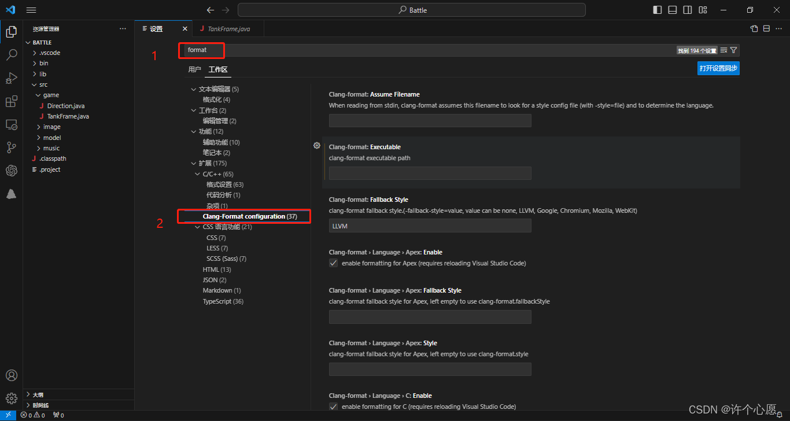This screenshot has width=790, height=421.
Task: Expand the 时间线 timeline section
Action: pos(79,405)
